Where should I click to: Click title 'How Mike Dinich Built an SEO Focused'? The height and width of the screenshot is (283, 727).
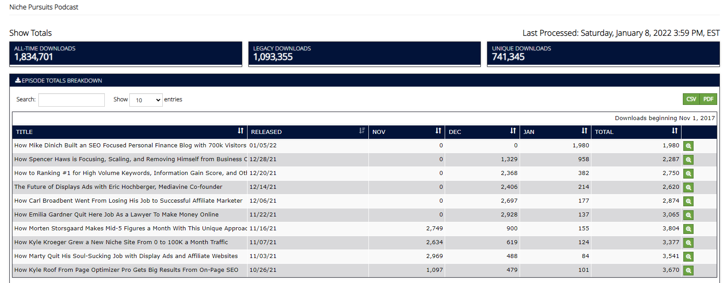click(x=130, y=145)
